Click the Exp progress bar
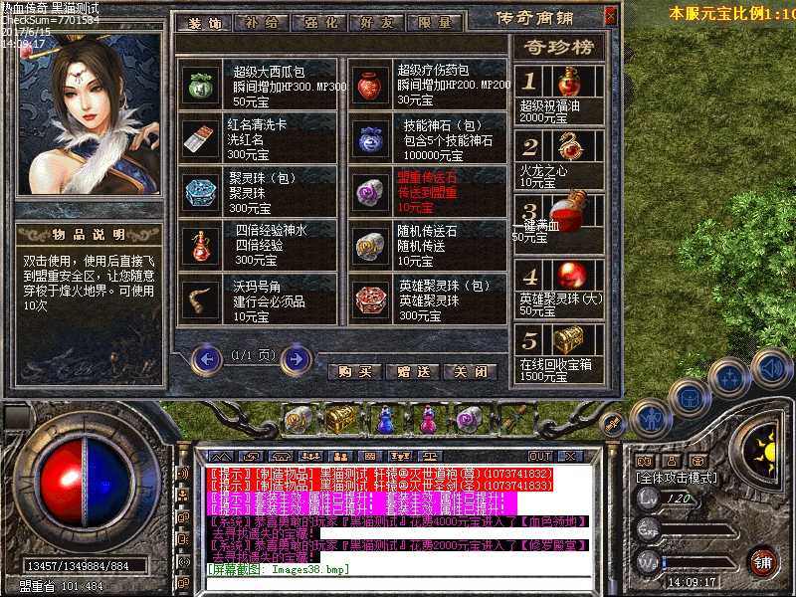This screenshot has height=597, width=796. (698, 531)
